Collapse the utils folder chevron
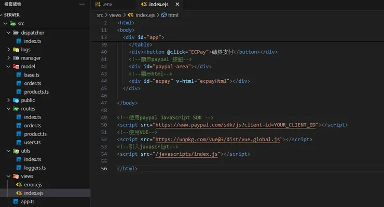Screen dimensions: 384x207 pos(8,151)
